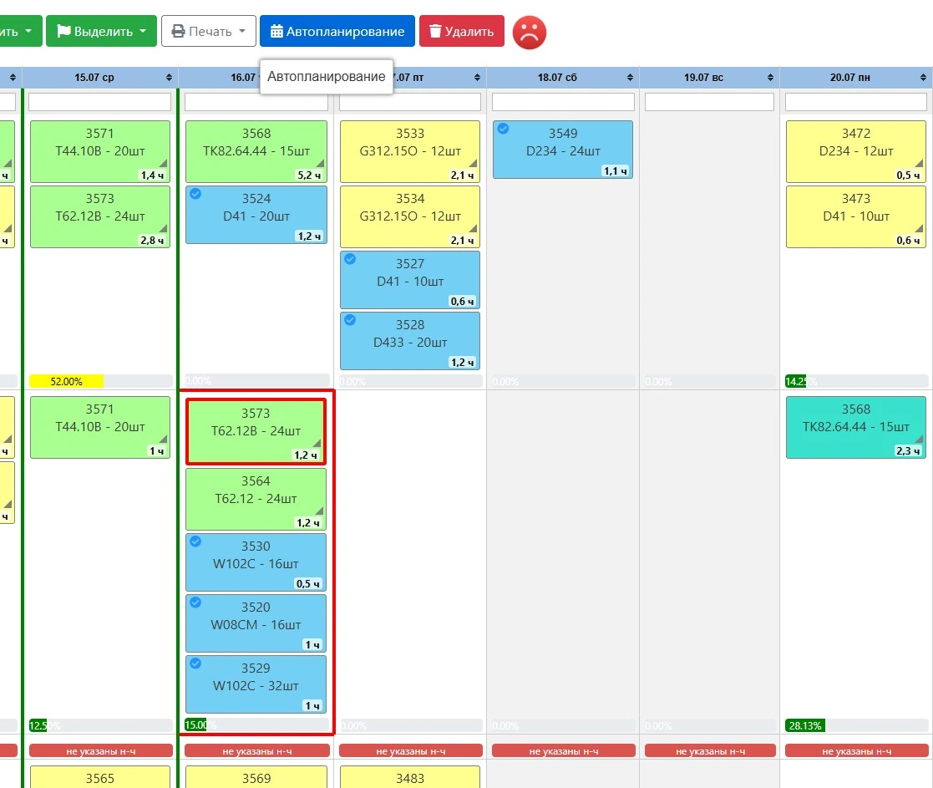The width and height of the screenshot is (933, 788).
Task: Select the yellow card 3569
Action: click(256, 776)
